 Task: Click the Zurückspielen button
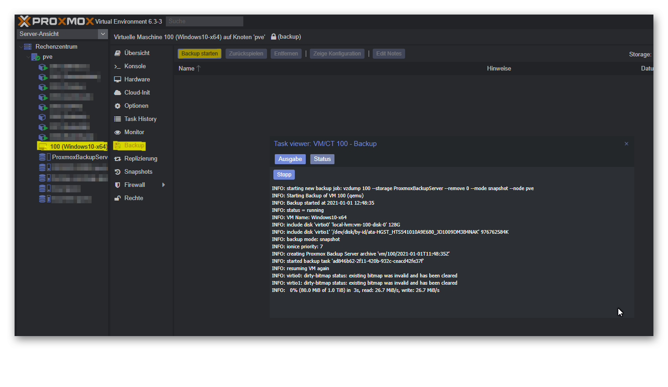tap(246, 54)
